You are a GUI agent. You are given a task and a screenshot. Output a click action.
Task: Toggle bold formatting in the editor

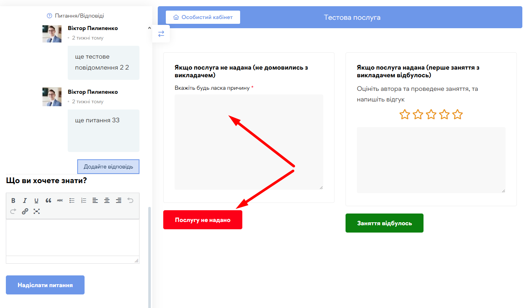pyautogui.click(x=13, y=200)
